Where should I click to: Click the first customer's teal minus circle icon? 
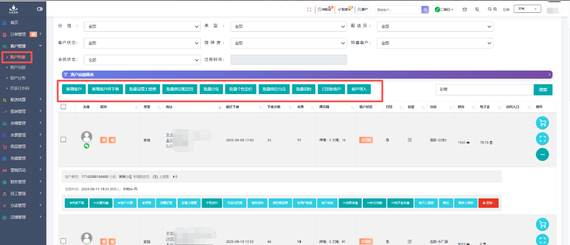[542, 154]
